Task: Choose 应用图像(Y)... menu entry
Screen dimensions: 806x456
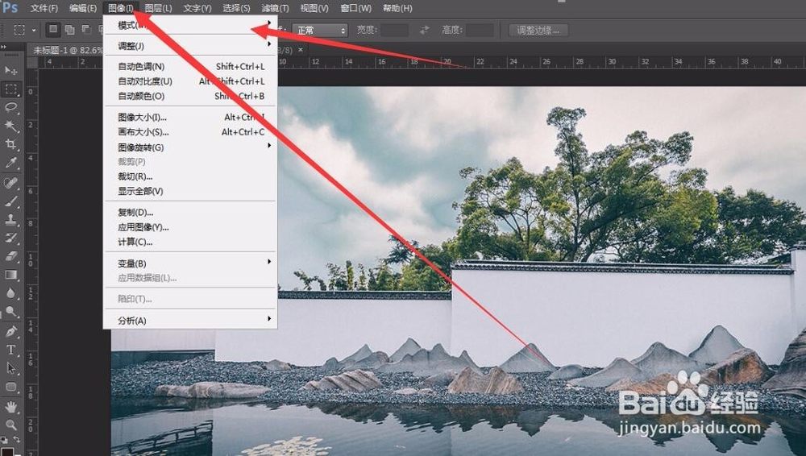Action: click(x=190, y=227)
